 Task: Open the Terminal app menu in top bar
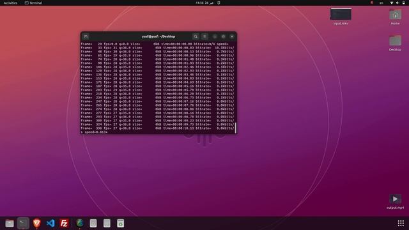[x=33, y=3]
